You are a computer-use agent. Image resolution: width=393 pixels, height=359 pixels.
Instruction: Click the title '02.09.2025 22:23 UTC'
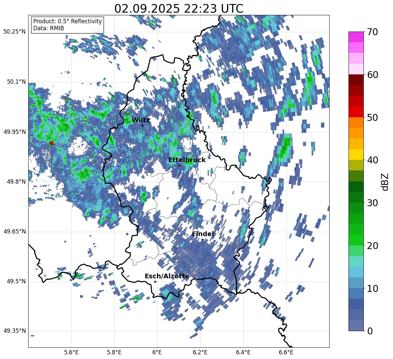[x=179, y=9]
